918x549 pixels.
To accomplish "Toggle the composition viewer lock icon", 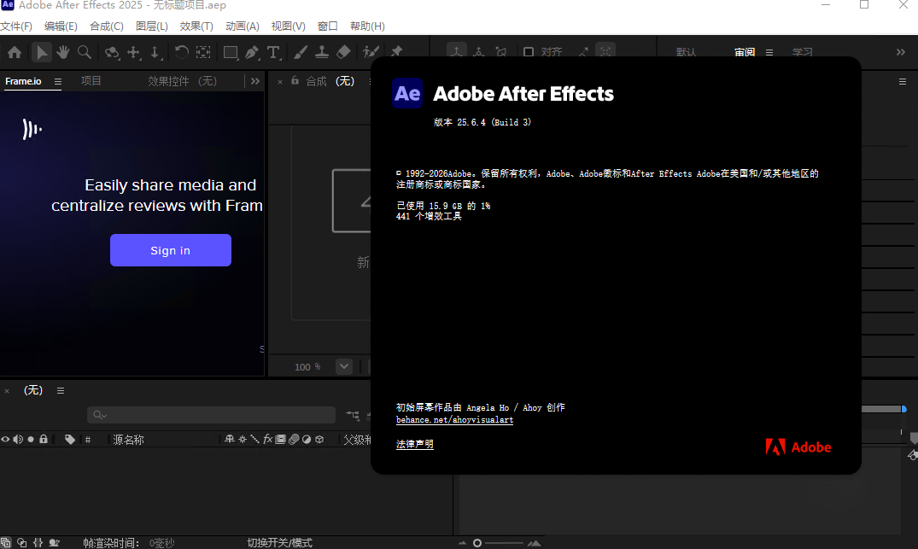I will pos(295,81).
